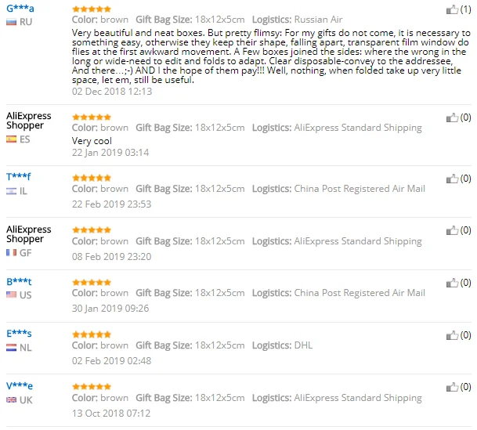The image size is (477, 430).
Task: Click the helpful count (1) on first review
Action: click(465, 10)
